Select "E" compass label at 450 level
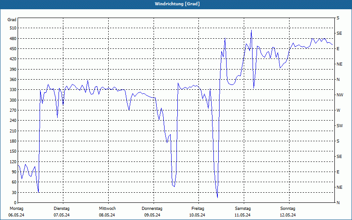 pos(338,49)
